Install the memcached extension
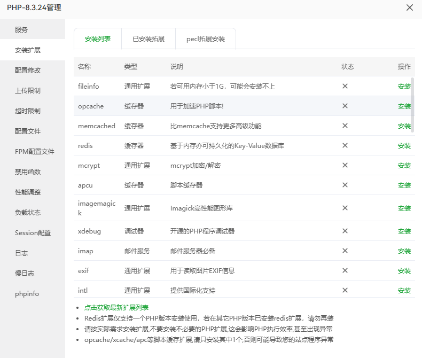The width and height of the screenshot is (422, 358). [x=404, y=126]
